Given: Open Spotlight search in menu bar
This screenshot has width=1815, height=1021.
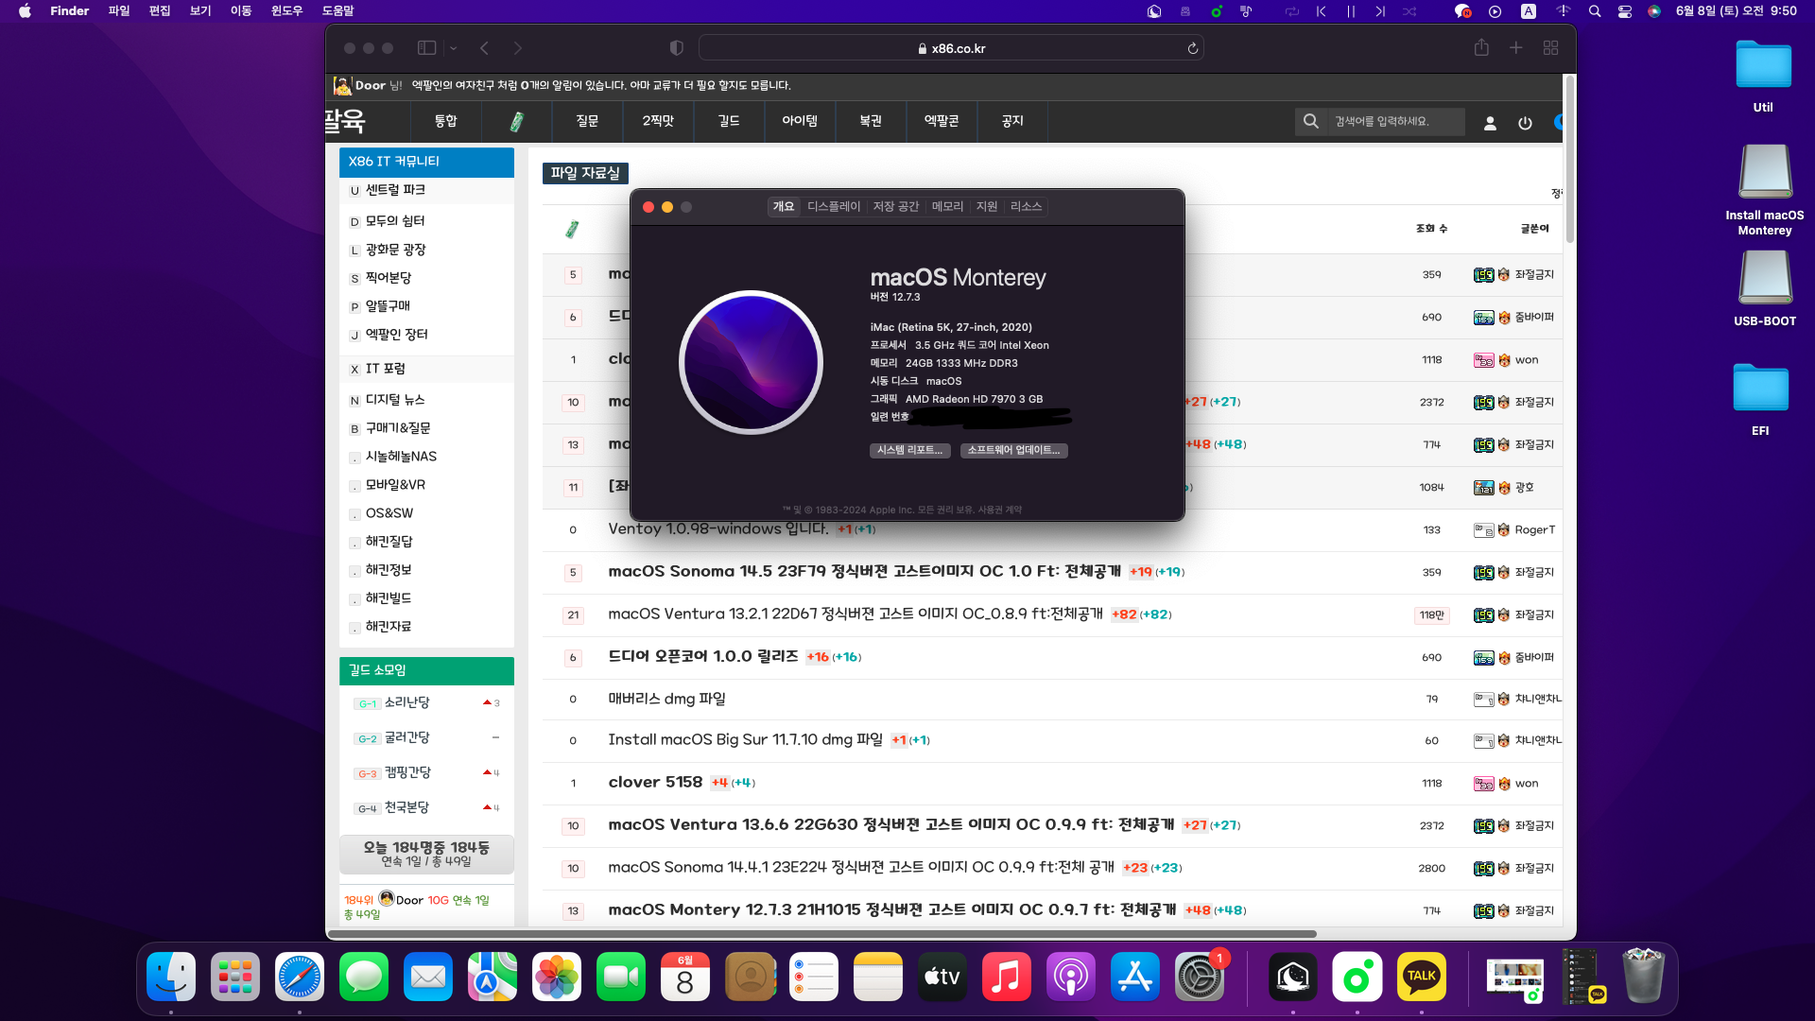Looking at the screenshot, I should coord(1595,11).
